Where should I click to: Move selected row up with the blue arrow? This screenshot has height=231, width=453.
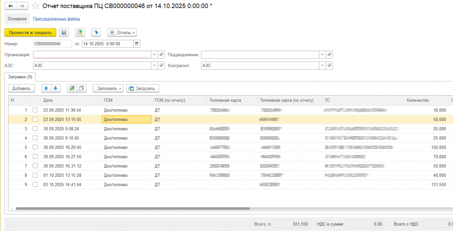click(46, 89)
